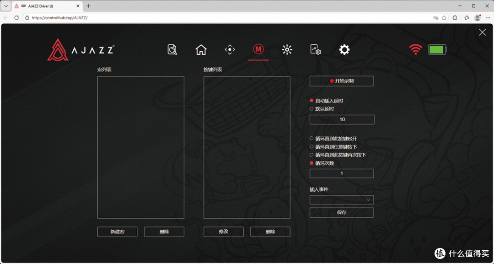The image size is (494, 264).
Task: Open the browser three-dot menu
Action: pyautogui.click(x=488, y=18)
